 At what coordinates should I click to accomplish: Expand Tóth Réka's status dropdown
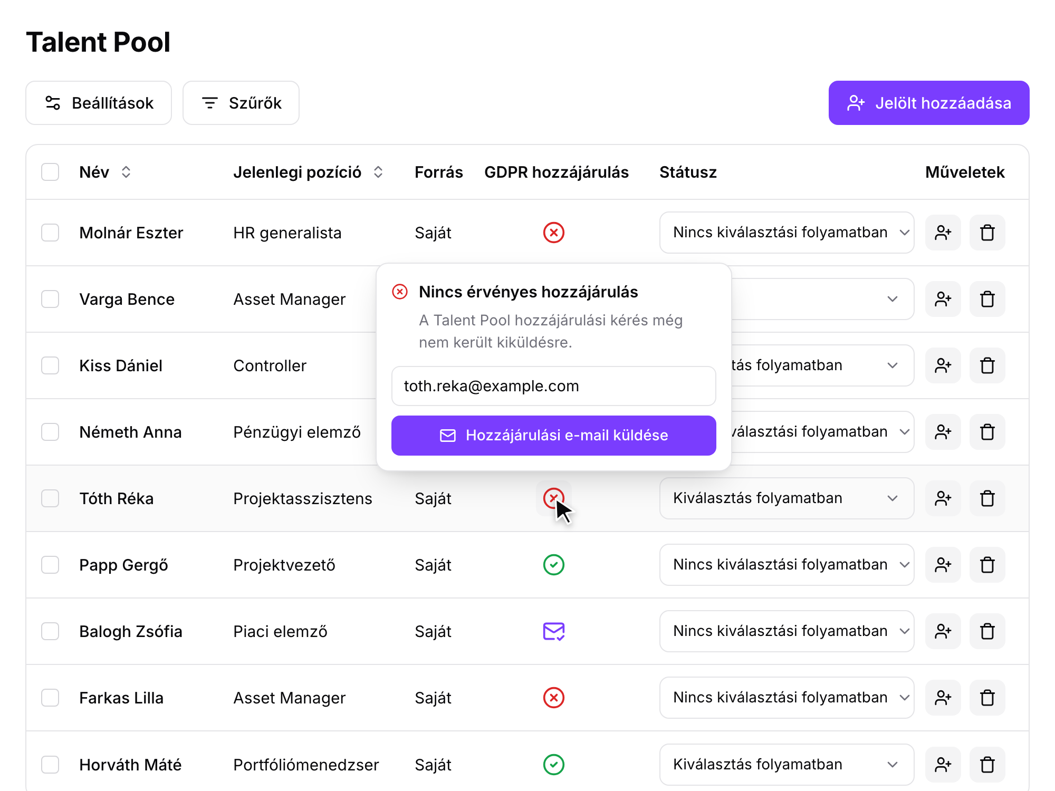(x=787, y=498)
